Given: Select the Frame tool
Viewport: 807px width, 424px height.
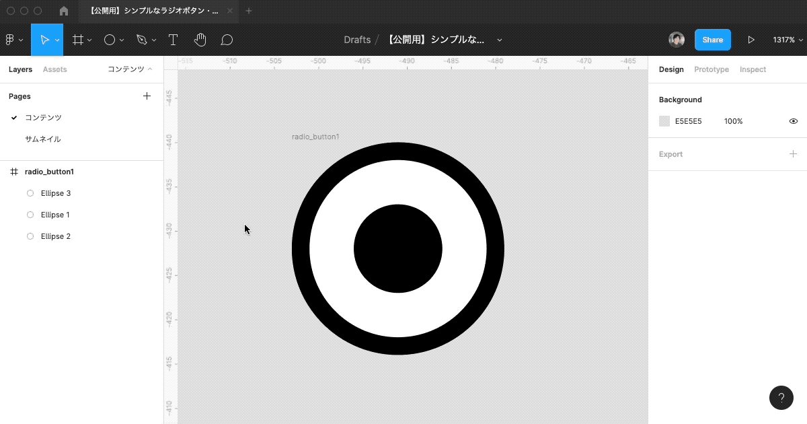Looking at the screenshot, I should (77, 39).
